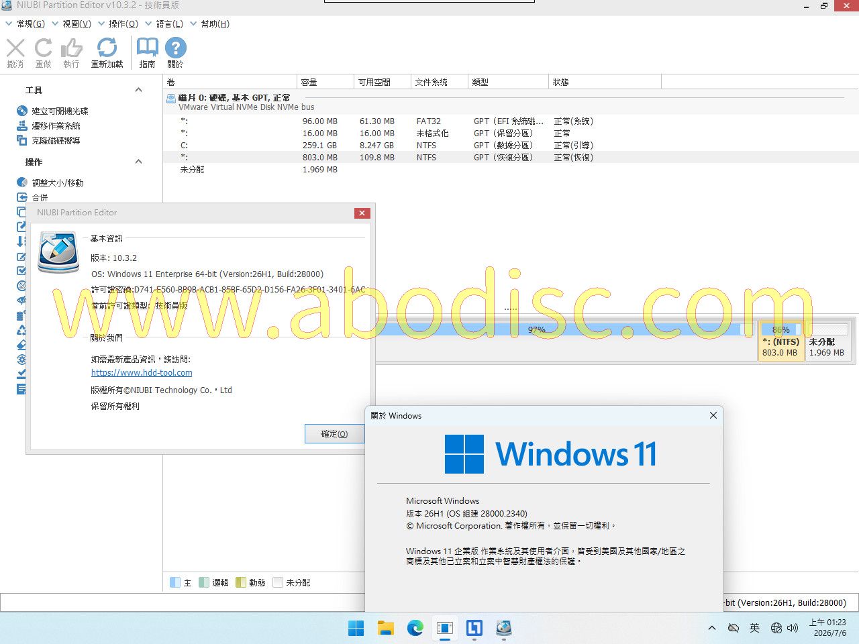Click the 確定(O) button in About dialog
Viewport: 859px width, 644px height.
tap(334, 434)
